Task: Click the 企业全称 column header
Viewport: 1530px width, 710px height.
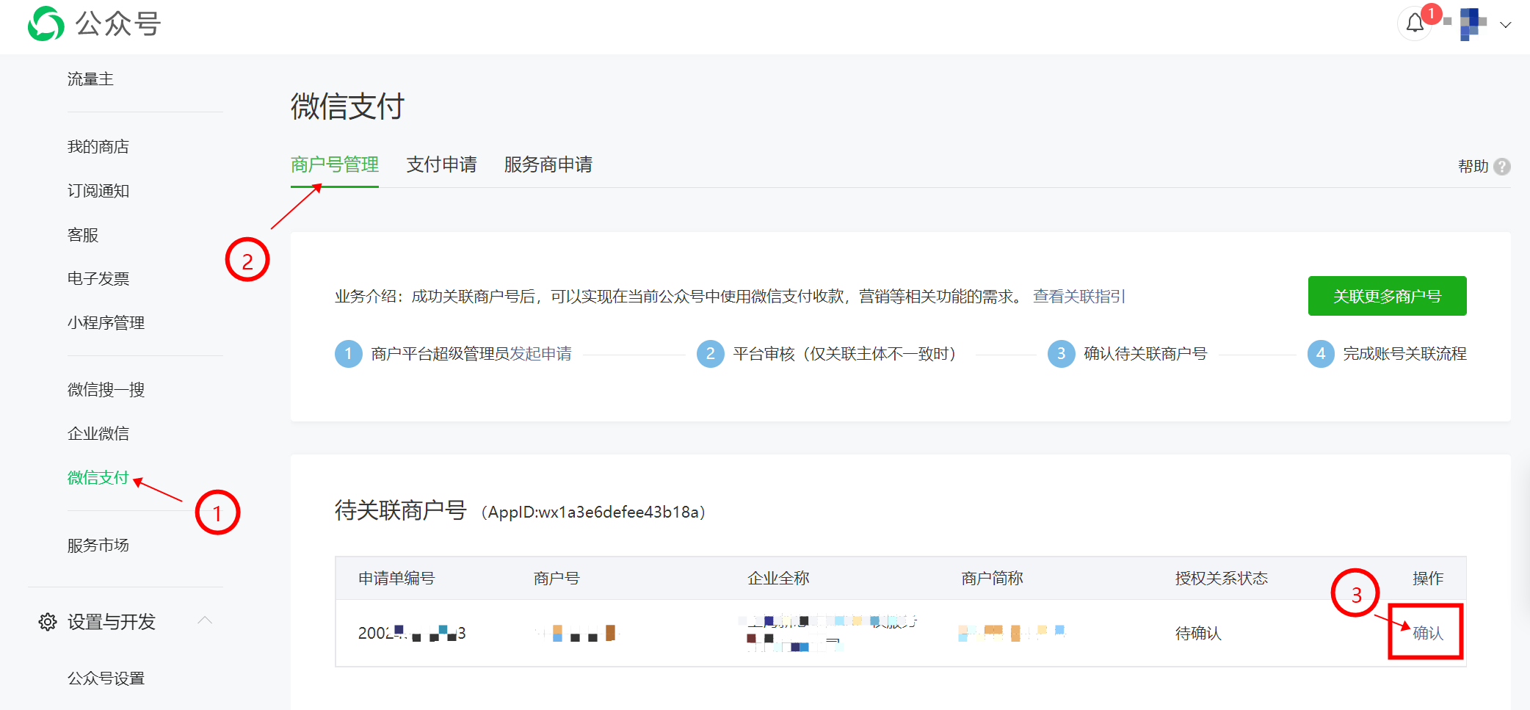Action: pos(778,579)
